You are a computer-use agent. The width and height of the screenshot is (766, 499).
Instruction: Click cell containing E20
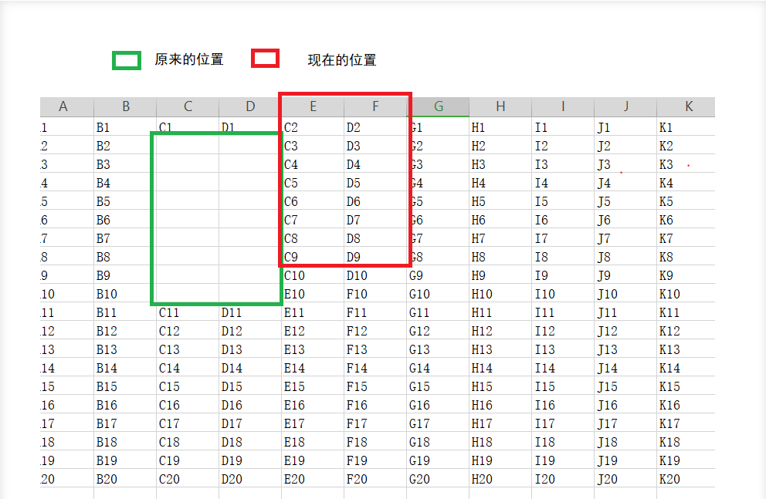(x=313, y=479)
